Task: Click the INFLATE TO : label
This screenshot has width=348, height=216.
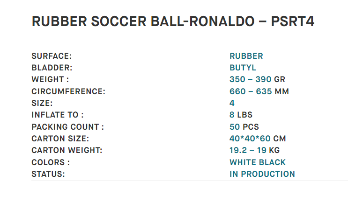Action: tap(58, 115)
